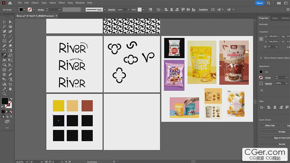
Task: Open the control bar stroke color dropdown
Action: tap(34, 10)
